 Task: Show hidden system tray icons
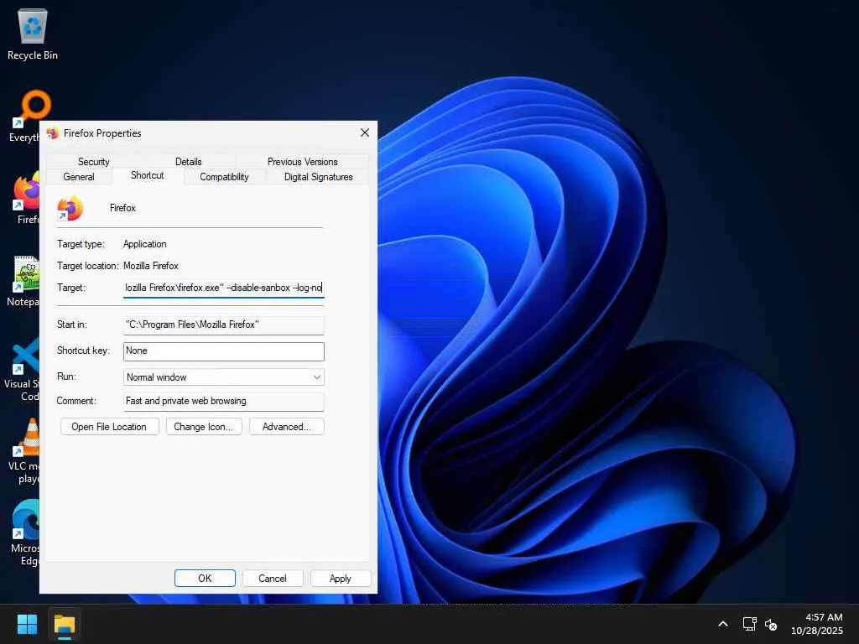tap(723, 624)
